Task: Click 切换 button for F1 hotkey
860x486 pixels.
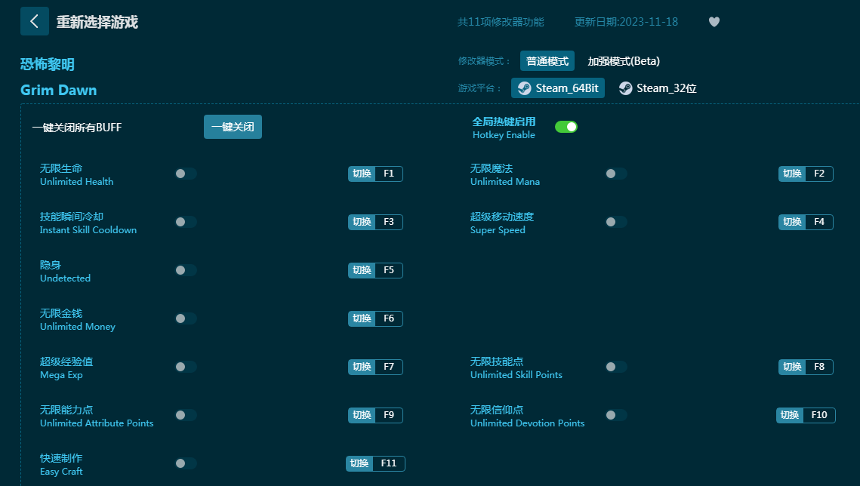Action: tap(362, 174)
